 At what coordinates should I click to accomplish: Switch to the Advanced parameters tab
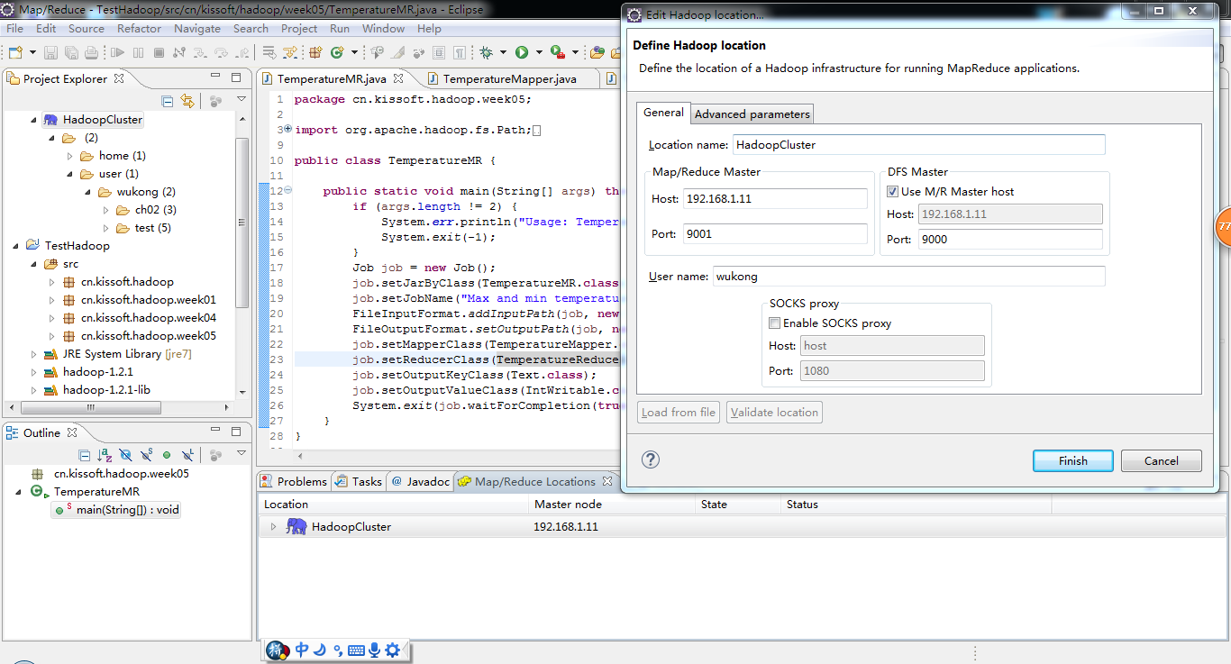pyautogui.click(x=752, y=114)
